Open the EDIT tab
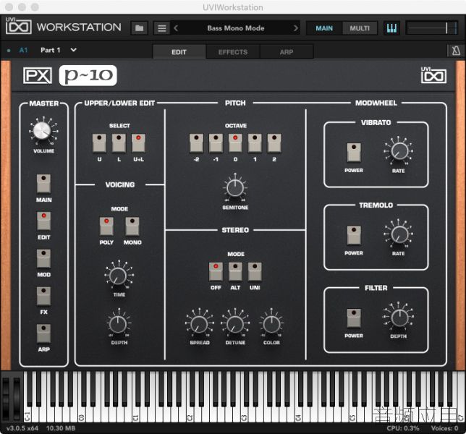This screenshot has width=466, height=434. [x=179, y=52]
